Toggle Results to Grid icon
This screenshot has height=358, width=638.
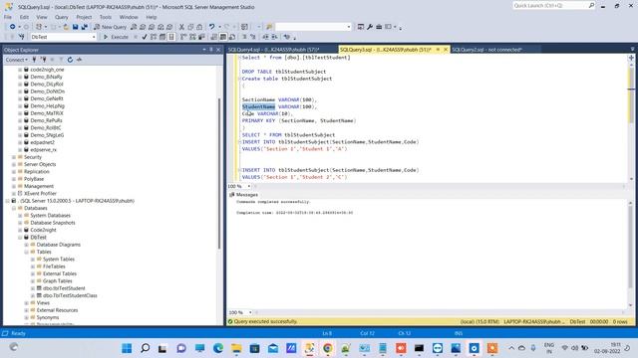click(x=223, y=37)
